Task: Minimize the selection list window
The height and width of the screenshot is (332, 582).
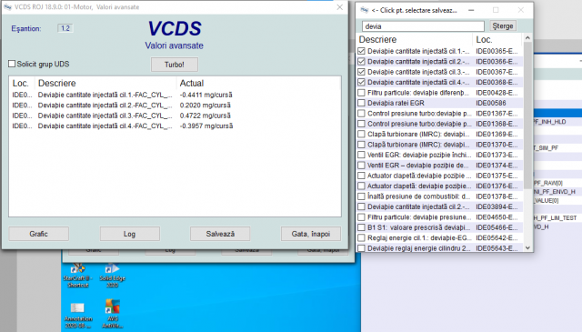Action: (471, 10)
